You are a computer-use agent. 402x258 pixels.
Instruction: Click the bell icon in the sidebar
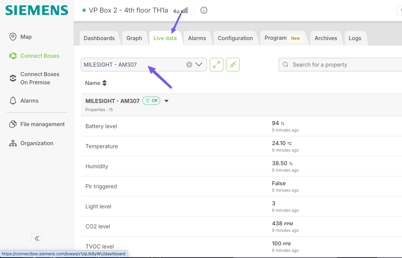pos(13,101)
